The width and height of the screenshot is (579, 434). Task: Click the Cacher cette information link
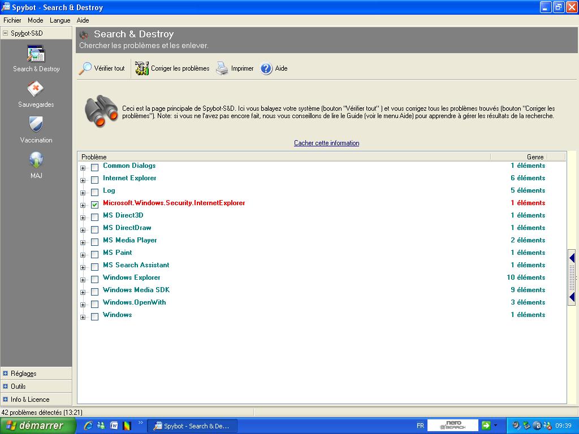(x=326, y=143)
